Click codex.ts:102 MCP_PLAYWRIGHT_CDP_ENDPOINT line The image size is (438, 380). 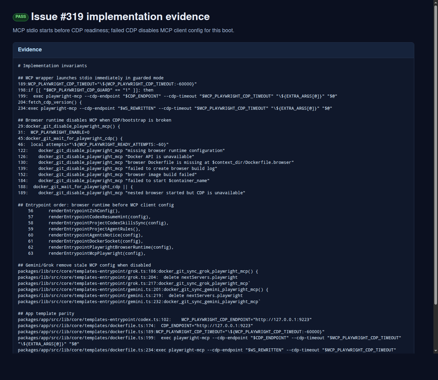165,320
